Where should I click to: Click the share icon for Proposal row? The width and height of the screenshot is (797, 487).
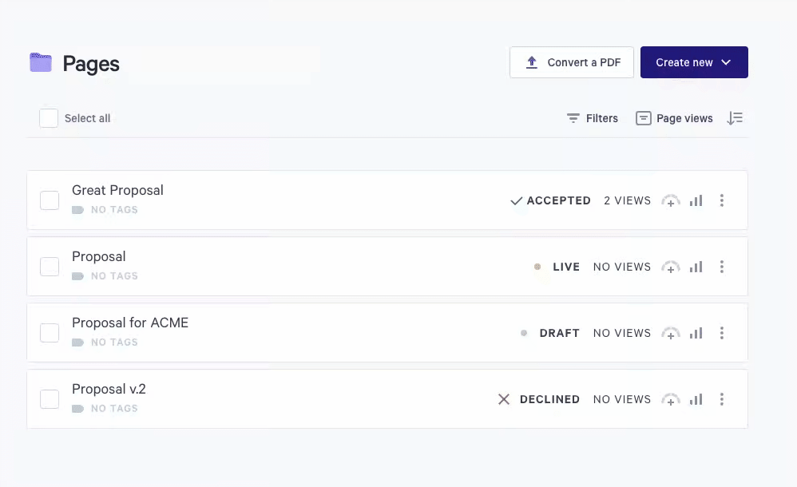(x=671, y=267)
